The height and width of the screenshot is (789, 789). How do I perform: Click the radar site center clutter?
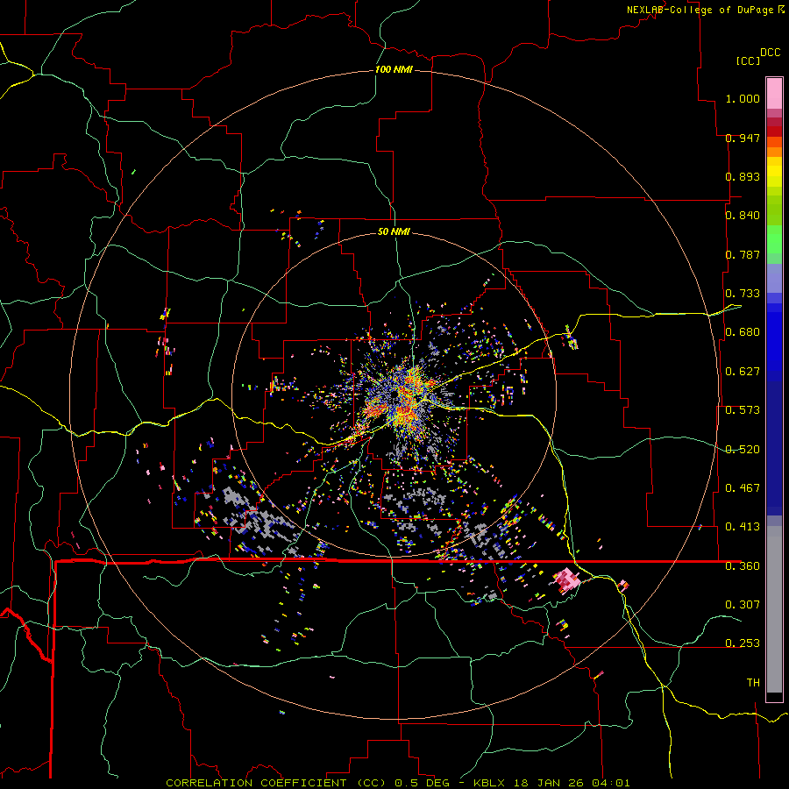tap(397, 397)
